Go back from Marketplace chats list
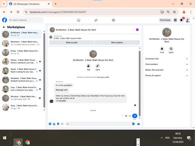This screenshot has height=146, width=195. tap(4, 27)
